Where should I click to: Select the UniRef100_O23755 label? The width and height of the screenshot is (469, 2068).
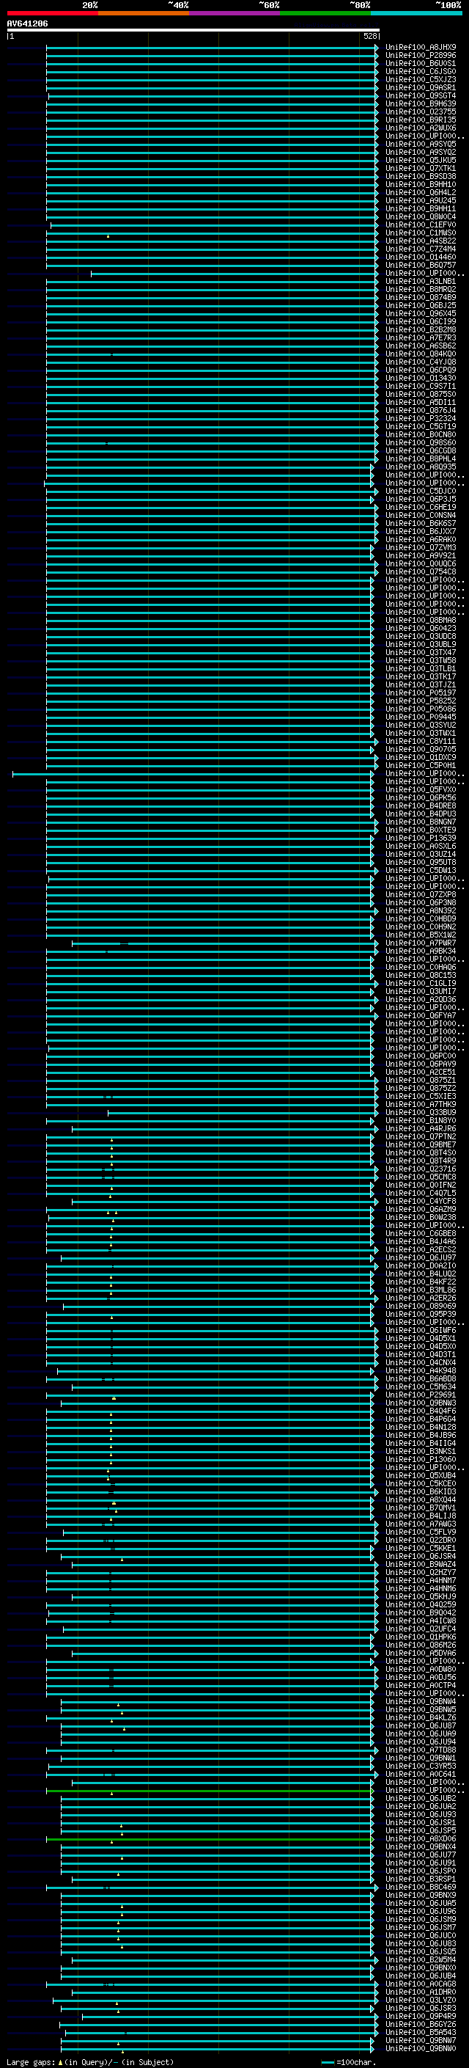point(421,112)
